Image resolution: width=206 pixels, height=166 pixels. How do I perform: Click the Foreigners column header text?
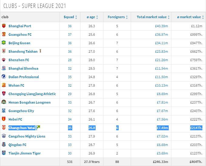coord(116,17)
